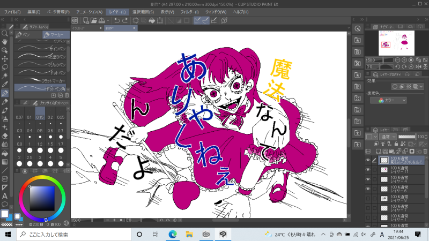
Task: Choose the サインペン sub tool
Action: click(x=40, y=48)
